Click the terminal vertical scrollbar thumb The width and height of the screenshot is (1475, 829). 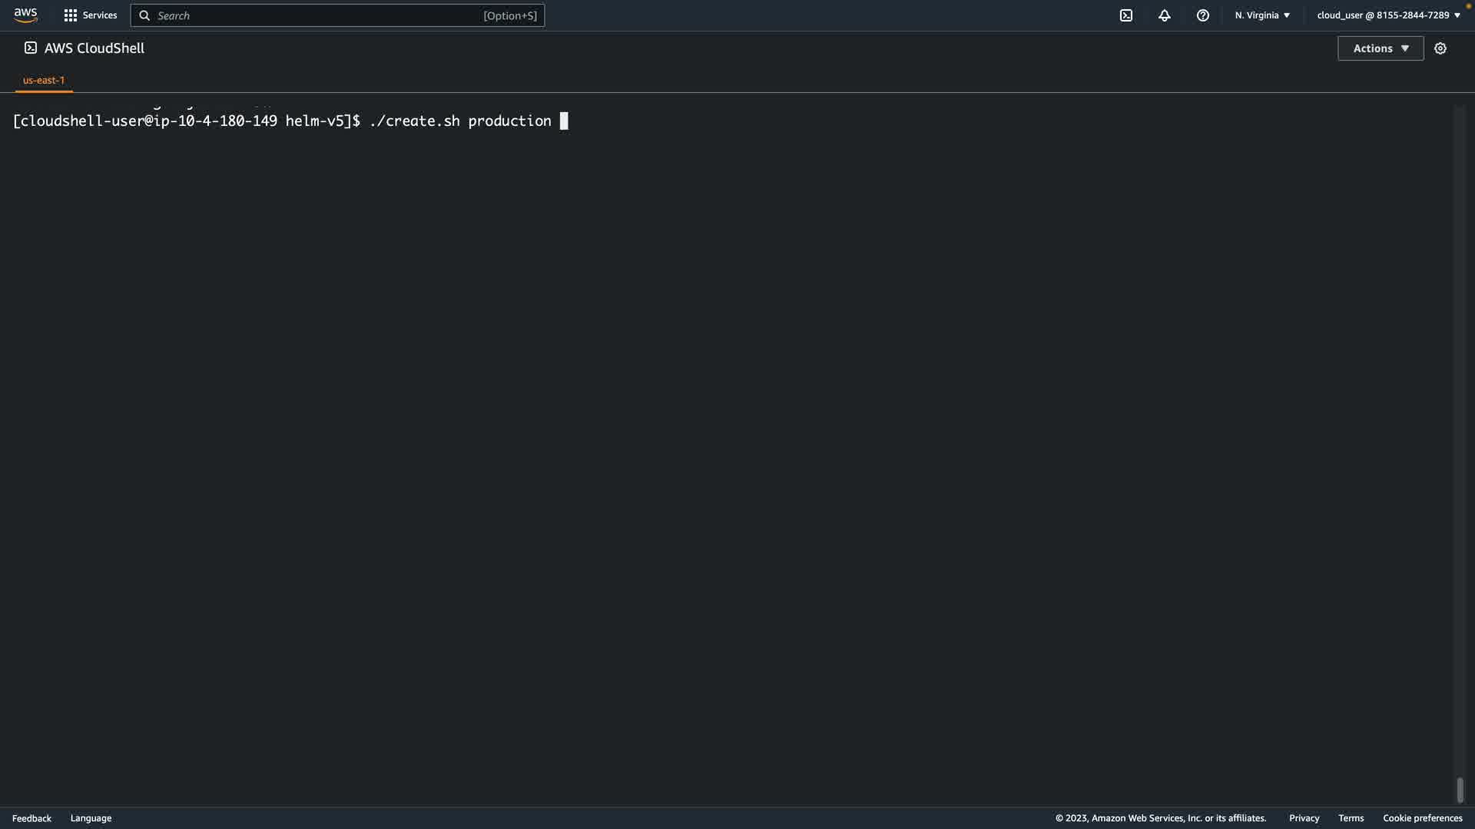click(x=1460, y=790)
